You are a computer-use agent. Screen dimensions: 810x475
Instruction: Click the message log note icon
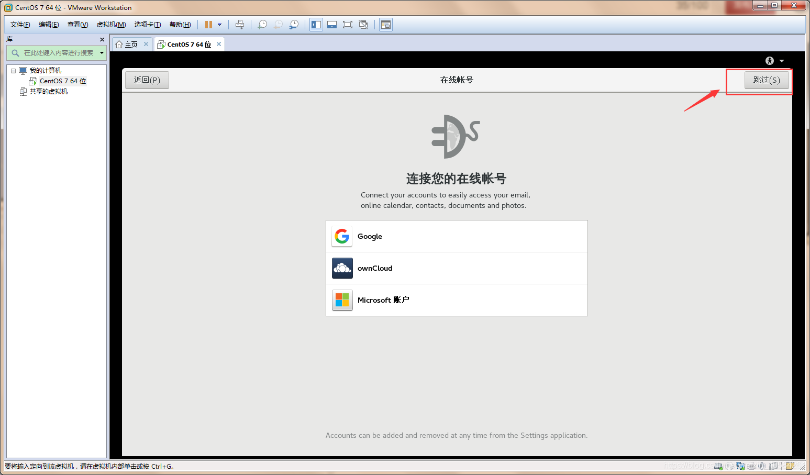click(x=790, y=466)
